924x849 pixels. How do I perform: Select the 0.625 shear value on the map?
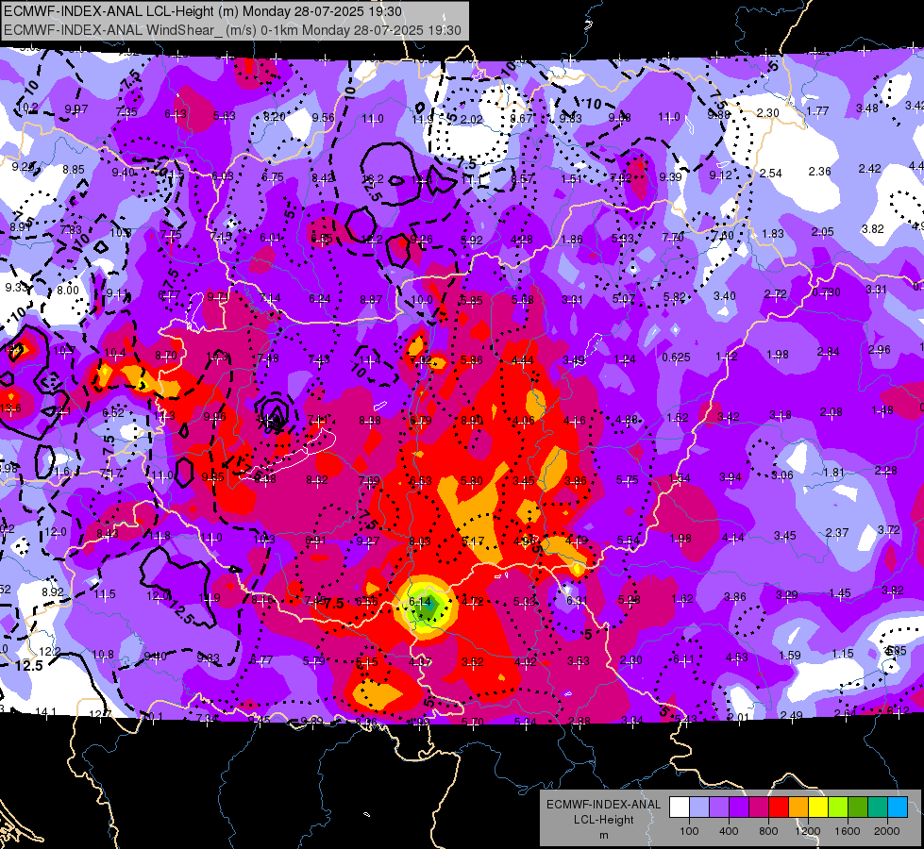coord(676,357)
